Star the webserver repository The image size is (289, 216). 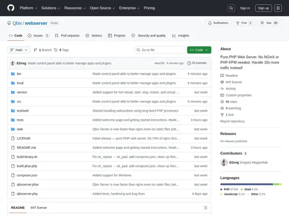(x=269, y=23)
